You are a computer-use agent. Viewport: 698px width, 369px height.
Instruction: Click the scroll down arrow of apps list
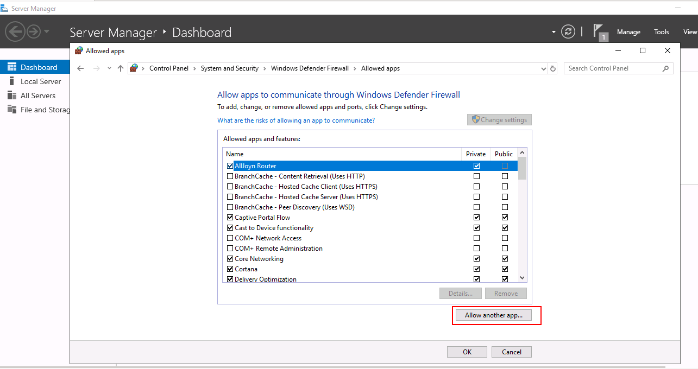pyautogui.click(x=522, y=278)
